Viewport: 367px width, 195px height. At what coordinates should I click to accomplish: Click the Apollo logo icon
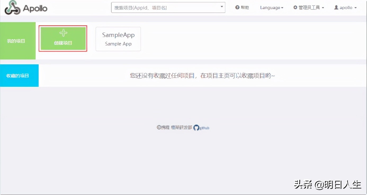12,8
